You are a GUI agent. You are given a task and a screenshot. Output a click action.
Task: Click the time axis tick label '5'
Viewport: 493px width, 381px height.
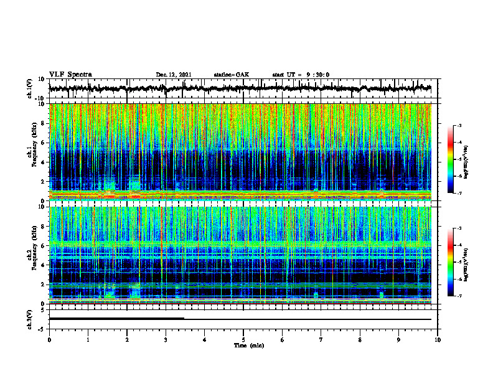pos(243,340)
